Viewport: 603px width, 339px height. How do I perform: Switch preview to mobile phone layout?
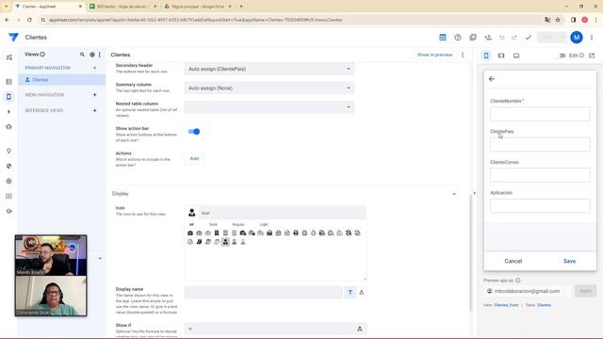[x=486, y=56]
